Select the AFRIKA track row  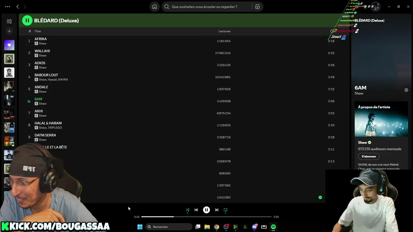184,41
